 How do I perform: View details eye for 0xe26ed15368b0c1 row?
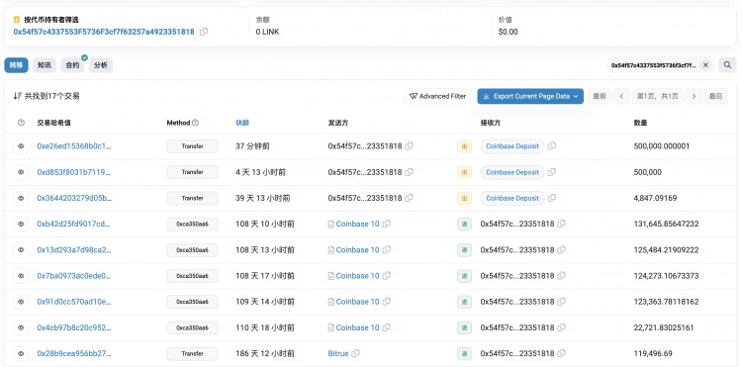tap(21, 146)
